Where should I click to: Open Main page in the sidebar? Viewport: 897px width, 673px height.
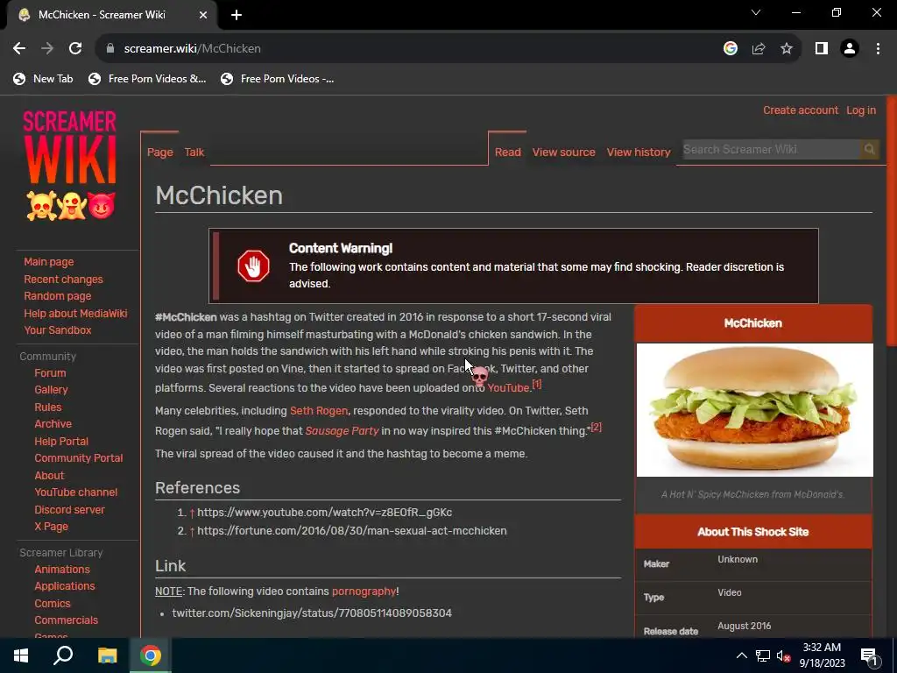(x=49, y=262)
